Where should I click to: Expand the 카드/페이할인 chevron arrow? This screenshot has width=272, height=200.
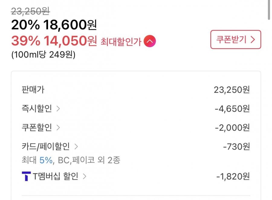(x=76, y=147)
